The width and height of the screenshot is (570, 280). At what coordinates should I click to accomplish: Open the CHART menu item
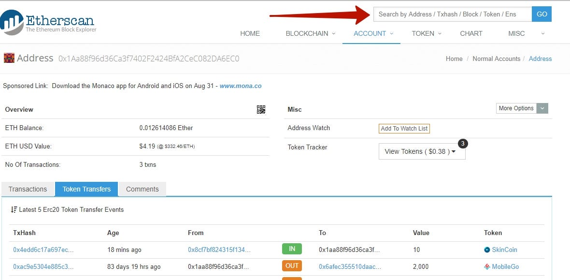(471, 33)
